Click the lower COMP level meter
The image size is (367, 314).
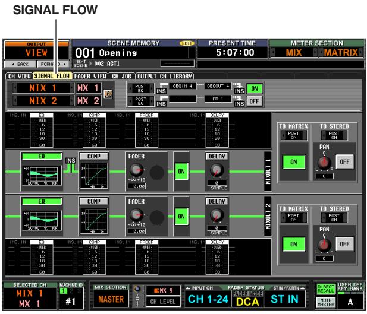(95, 257)
